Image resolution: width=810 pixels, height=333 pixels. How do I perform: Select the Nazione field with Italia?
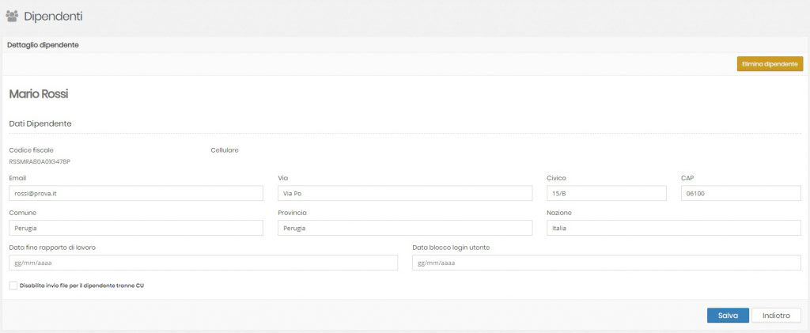(x=673, y=228)
